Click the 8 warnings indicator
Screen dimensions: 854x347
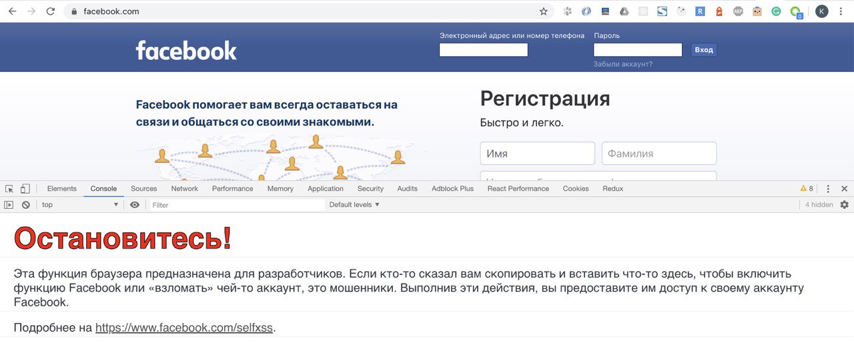click(x=807, y=189)
